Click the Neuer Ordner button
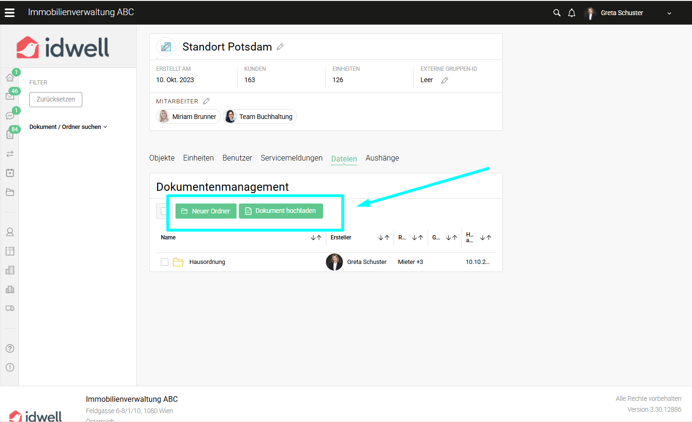692x424 pixels. (x=206, y=211)
